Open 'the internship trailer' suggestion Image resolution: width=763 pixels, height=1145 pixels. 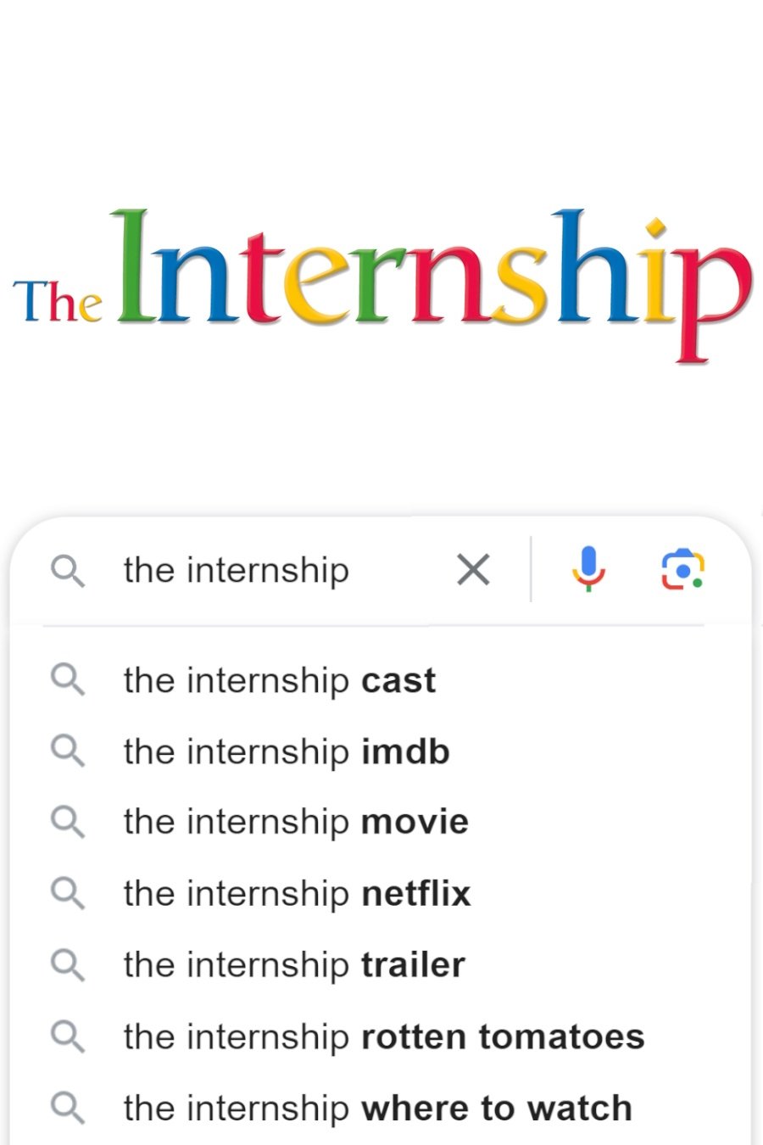click(294, 965)
